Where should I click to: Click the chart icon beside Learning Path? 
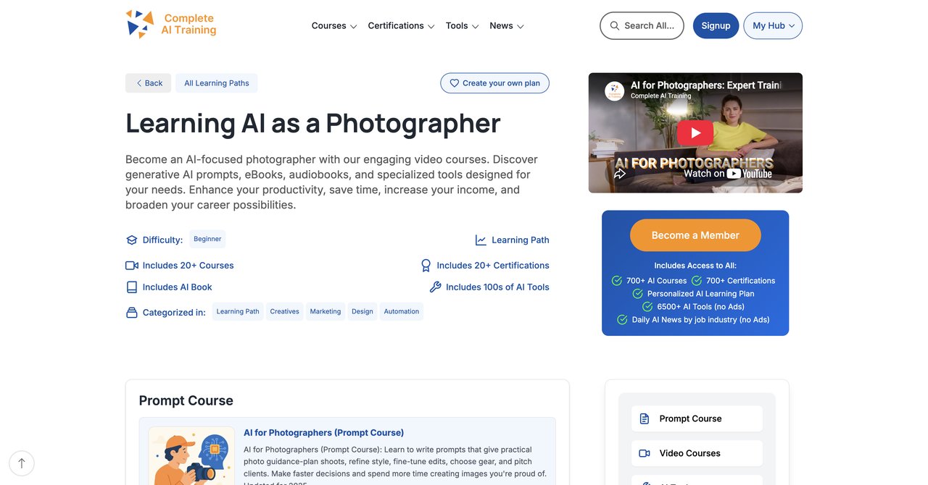(x=481, y=240)
